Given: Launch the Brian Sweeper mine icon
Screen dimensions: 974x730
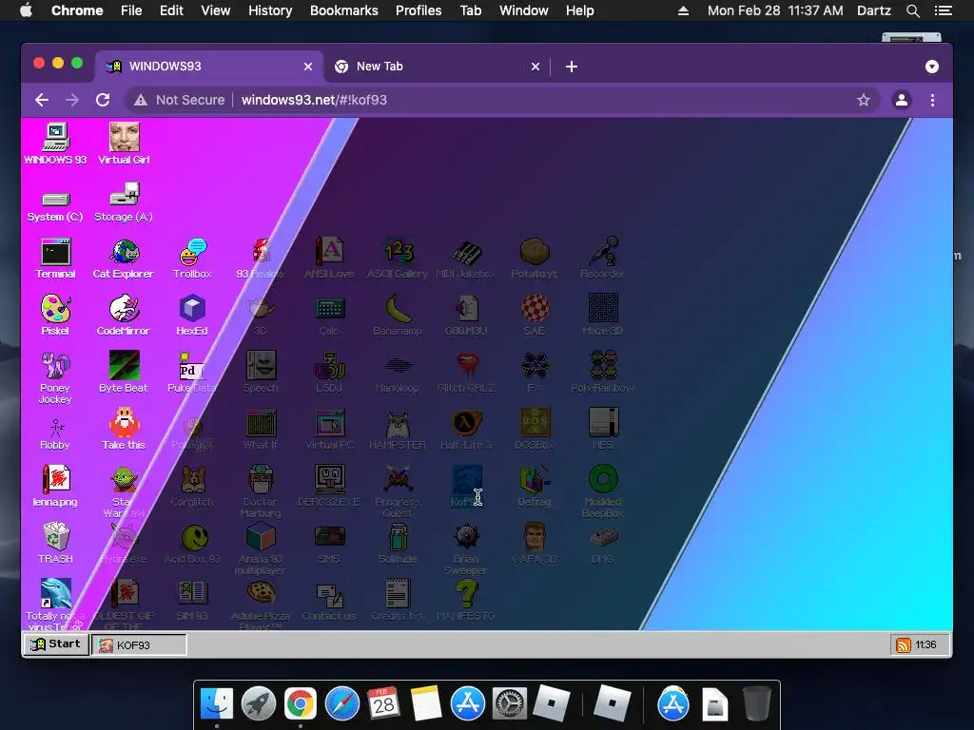Looking at the screenshot, I should tap(466, 548).
